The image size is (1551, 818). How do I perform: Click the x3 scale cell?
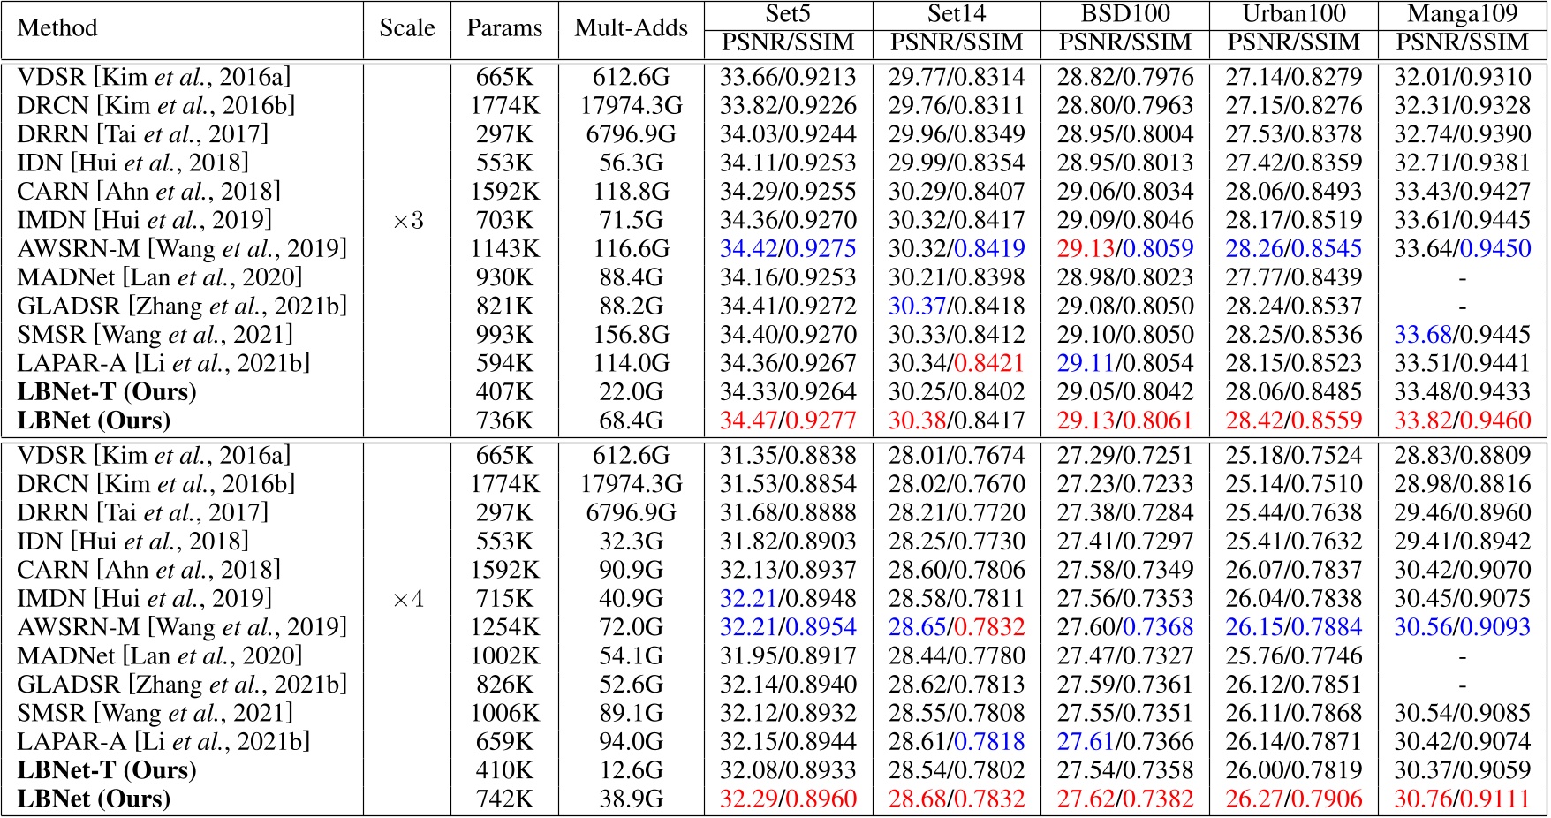[405, 220]
